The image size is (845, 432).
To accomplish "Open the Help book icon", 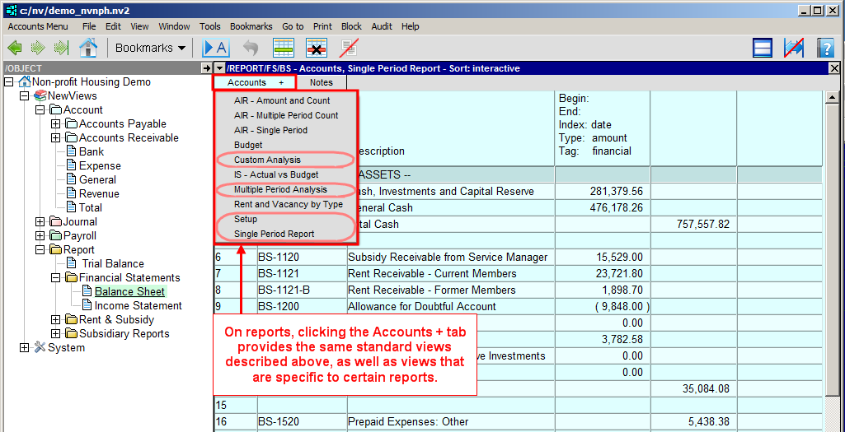I will point(825,48).
